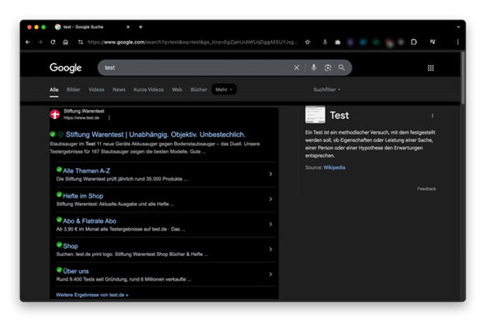
Task: Open the Stiftung Warentest favicon
Action: (x=55, y=114)
